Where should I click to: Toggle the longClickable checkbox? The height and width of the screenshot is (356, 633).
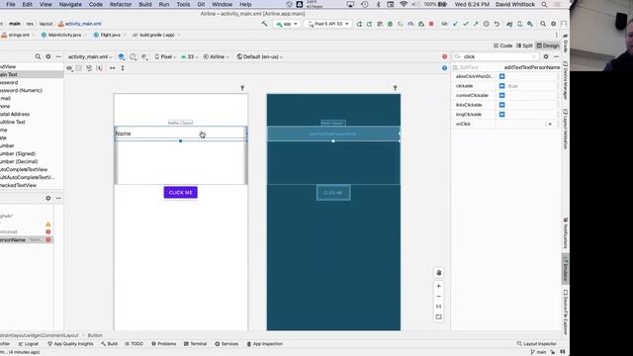coord(501,115)
